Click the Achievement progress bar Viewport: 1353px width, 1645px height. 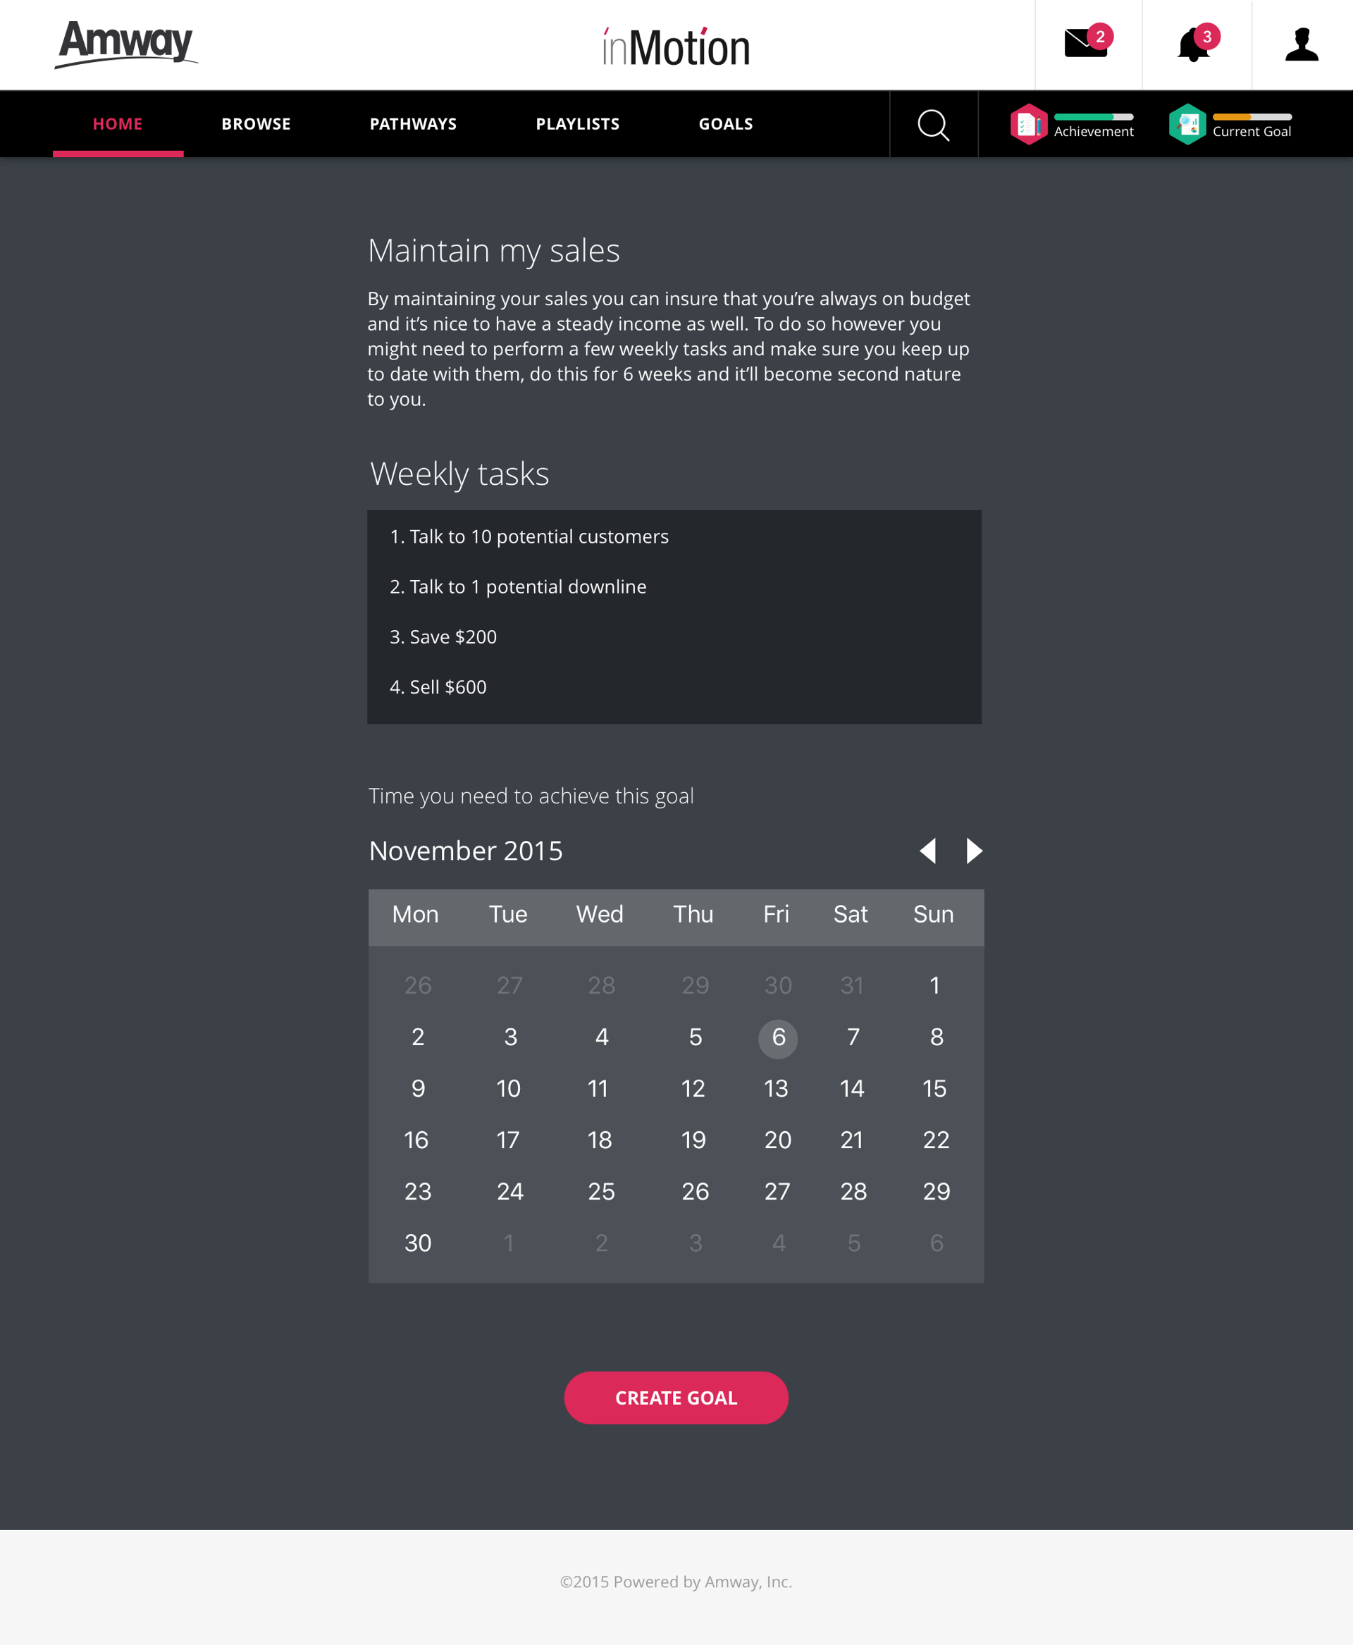coord(1094,117)
